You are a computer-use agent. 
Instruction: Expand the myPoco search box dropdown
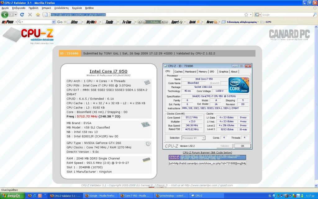[53, 22]
